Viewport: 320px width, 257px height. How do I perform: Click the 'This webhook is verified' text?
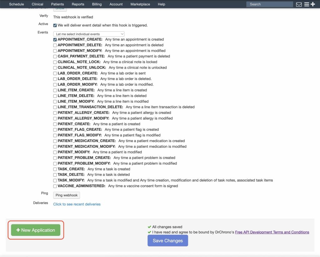point(73,17)
